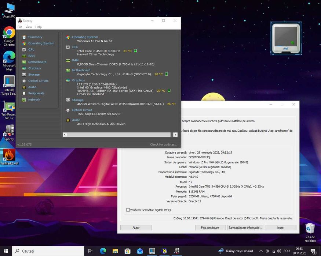Open Storage in the Speccy sidebar
This screenshot has height=256, width=321.
pyautogui.click(x=34, y=75)
